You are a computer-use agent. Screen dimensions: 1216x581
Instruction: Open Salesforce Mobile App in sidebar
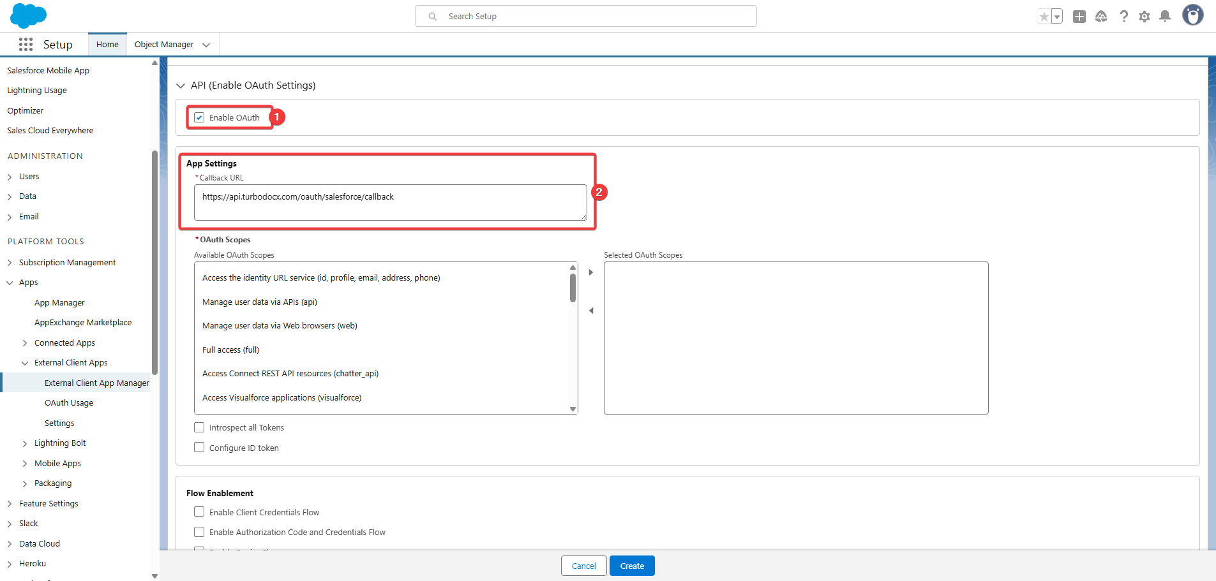48,70
